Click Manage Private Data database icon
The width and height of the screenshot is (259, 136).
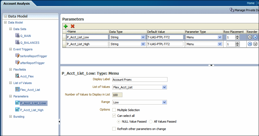pos(232,10)
